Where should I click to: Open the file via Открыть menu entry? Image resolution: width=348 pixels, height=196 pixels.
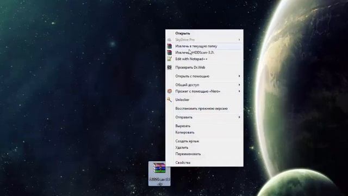[204, 33]
